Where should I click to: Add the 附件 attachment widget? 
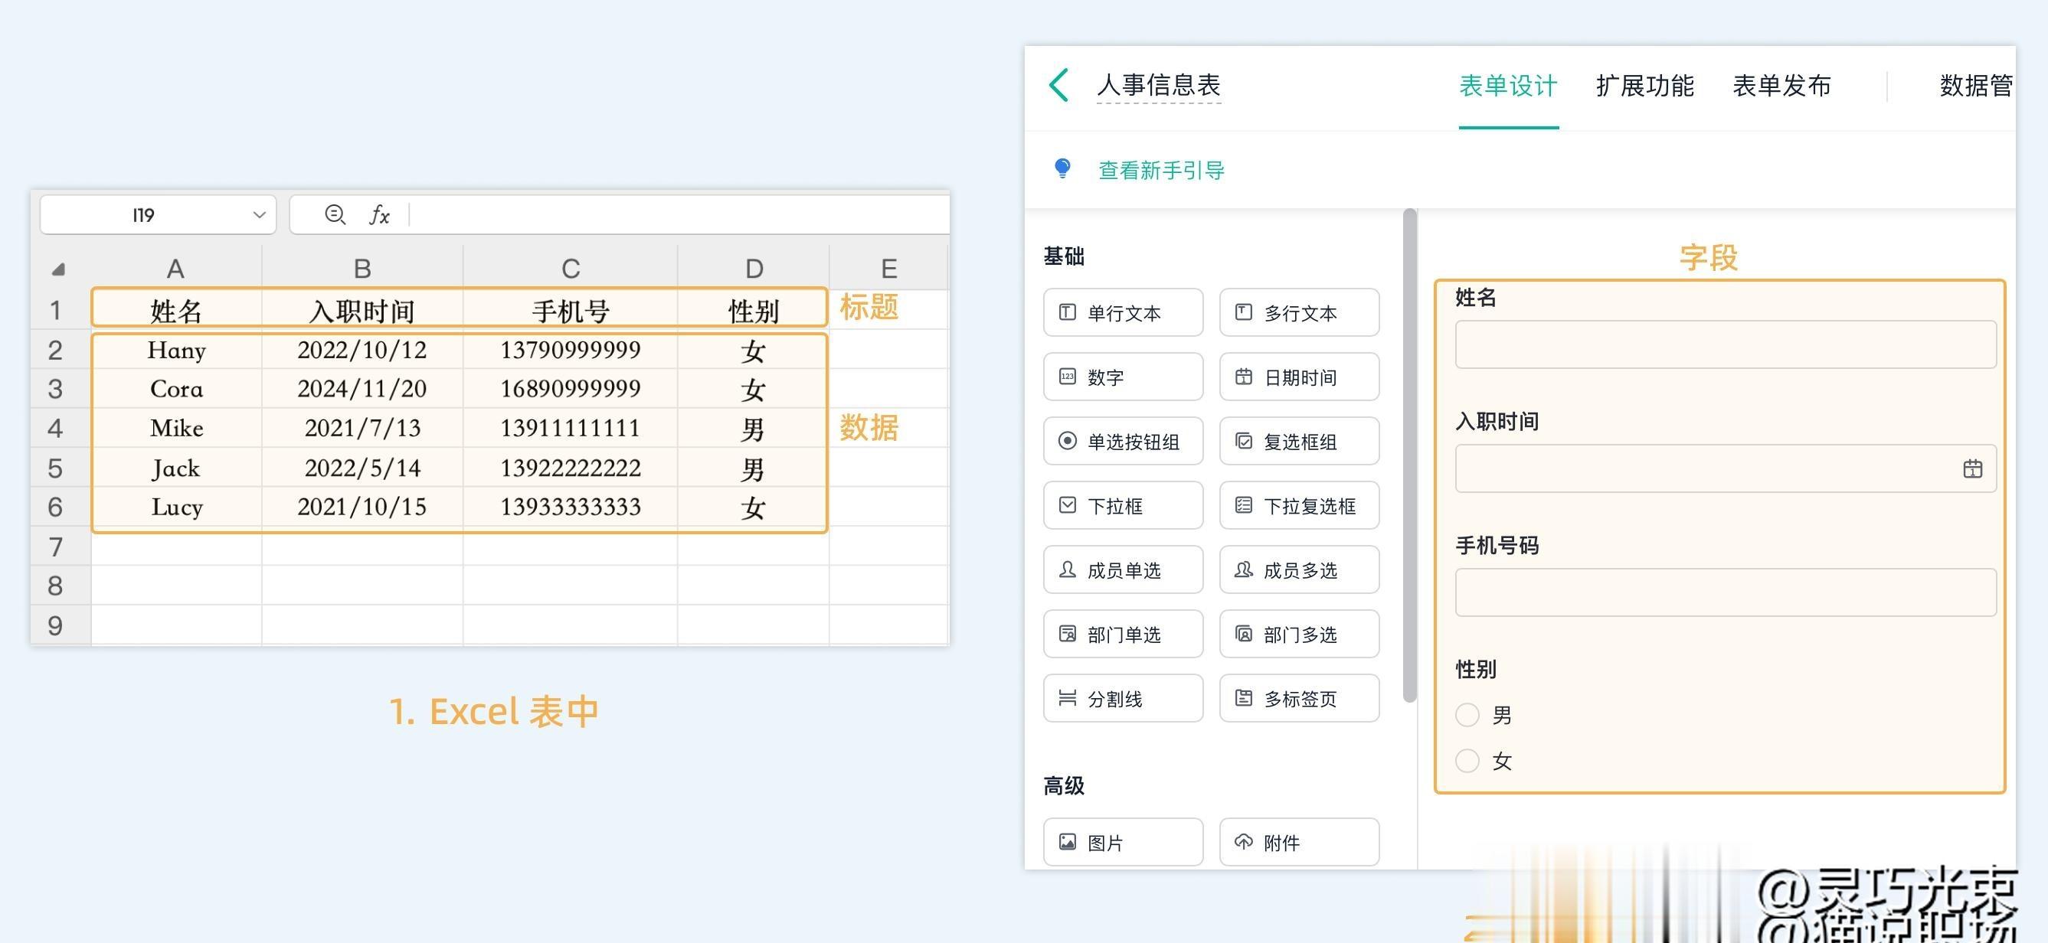[1299, 842]
